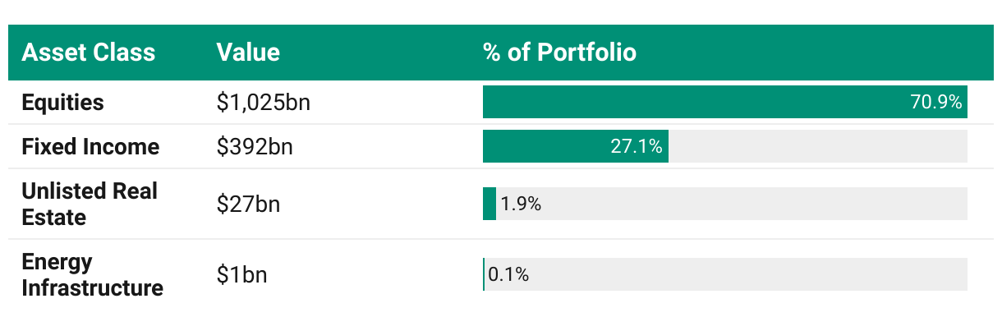Image resolution: width=1002 pixels, height=317 pixels.
Task: Click the small 1.9% green bar
Action: coord(490,204)
